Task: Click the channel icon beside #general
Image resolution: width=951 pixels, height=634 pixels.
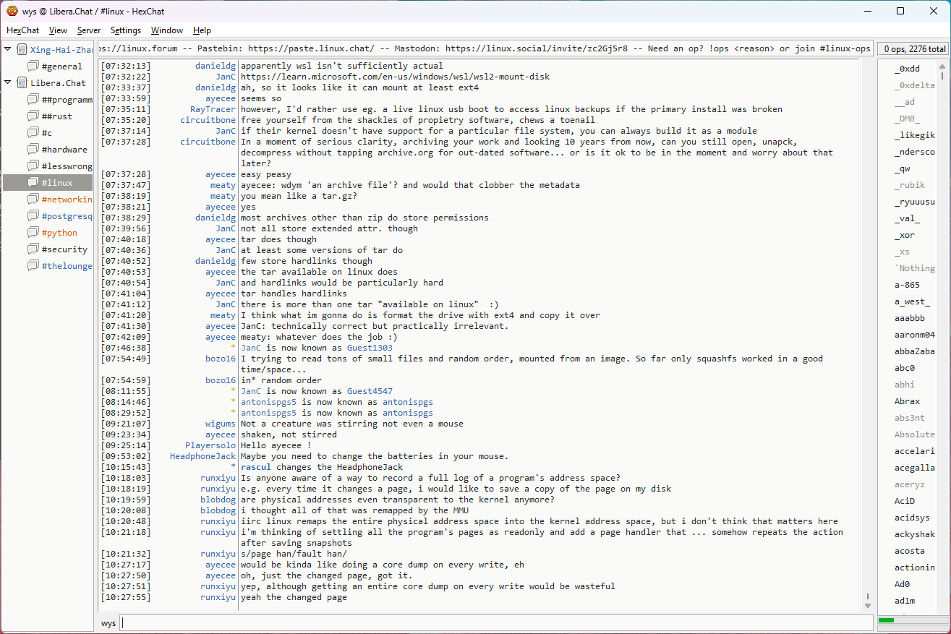Action: point(33,67)
